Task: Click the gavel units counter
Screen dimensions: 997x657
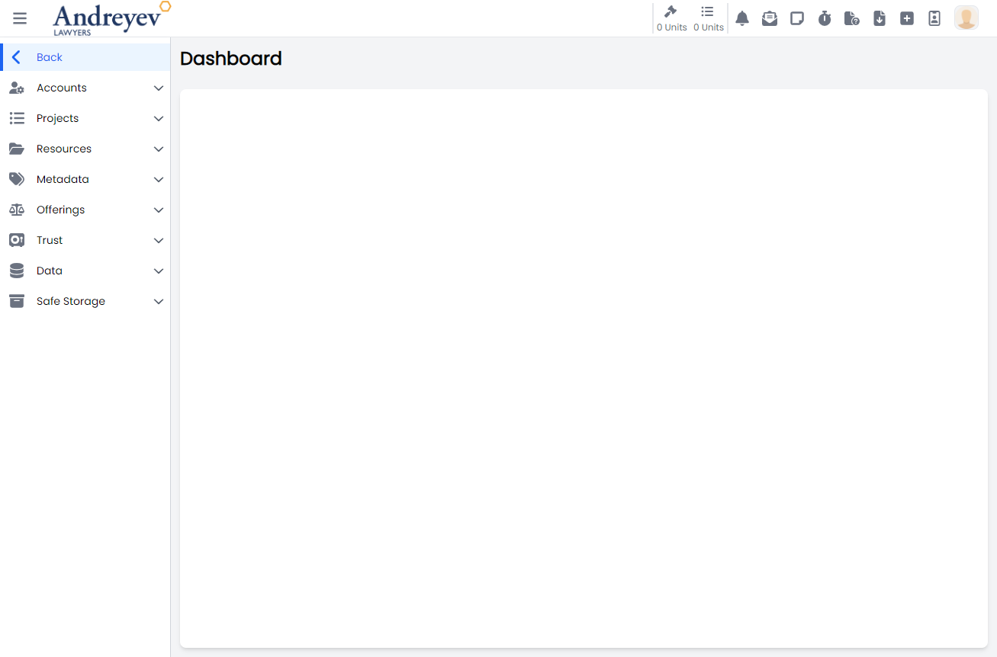Action: [x=671, y=18]
